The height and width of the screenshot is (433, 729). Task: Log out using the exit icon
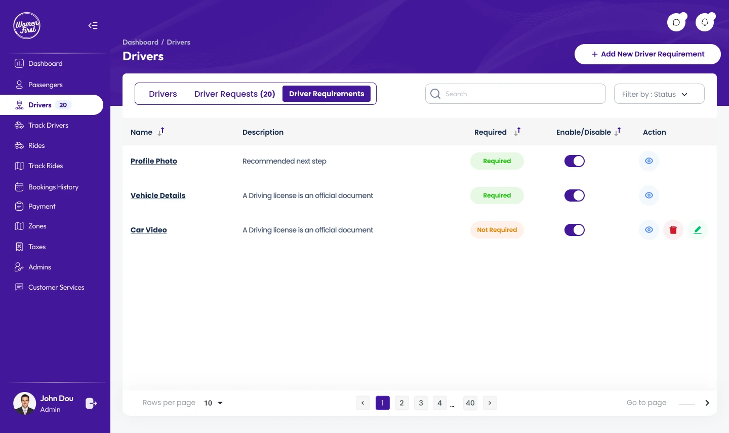coord(91,403)
